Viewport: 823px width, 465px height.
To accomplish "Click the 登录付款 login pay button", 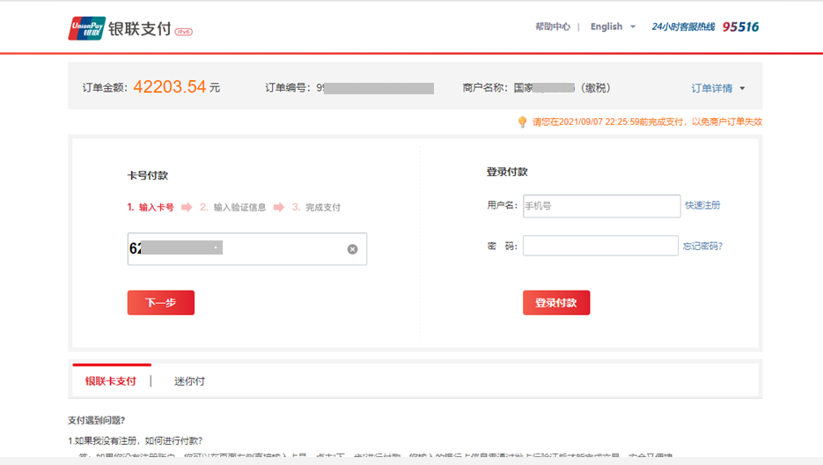I will [x=555, y=303].
